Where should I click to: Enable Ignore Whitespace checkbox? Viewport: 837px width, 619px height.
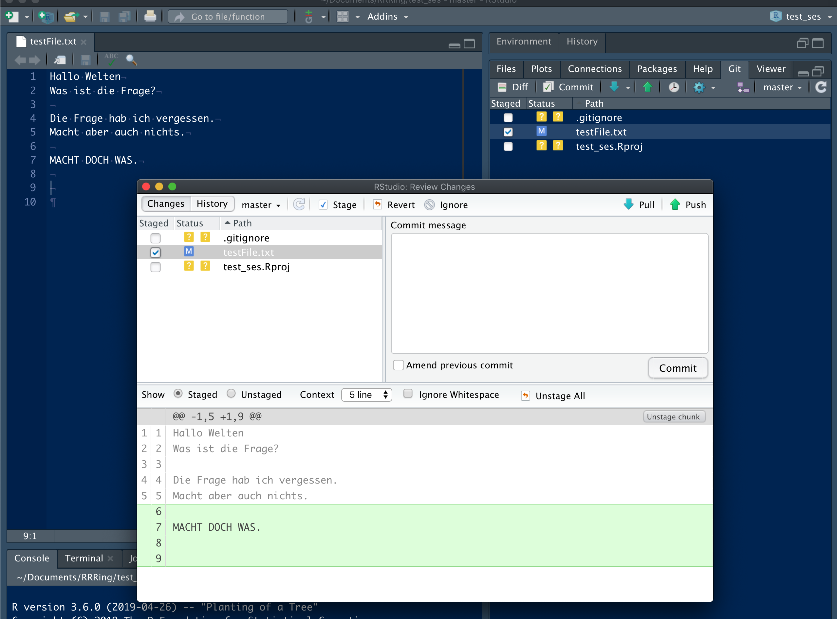coord(408,394)
